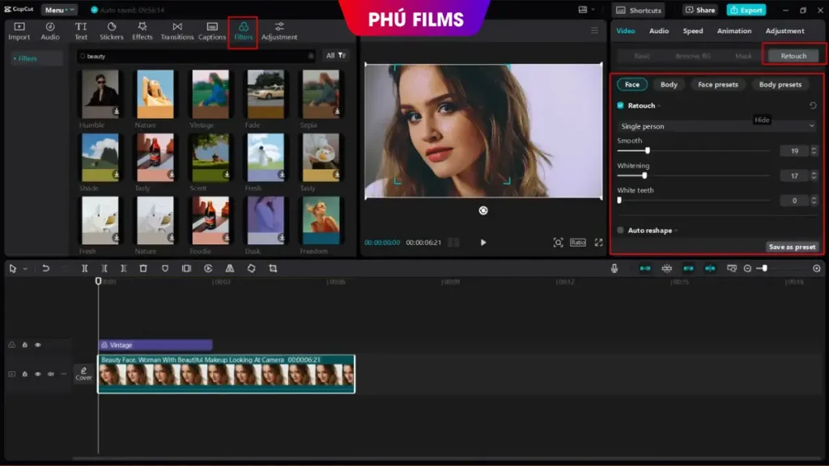This screenshot has width=829, height=466.
Task: Open the layout dropdown in title bar
Action: click(586, 10)
